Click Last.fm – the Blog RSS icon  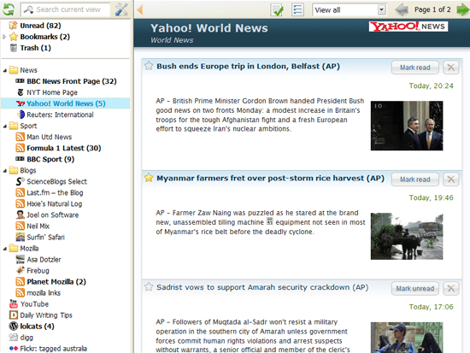[21, 192]
